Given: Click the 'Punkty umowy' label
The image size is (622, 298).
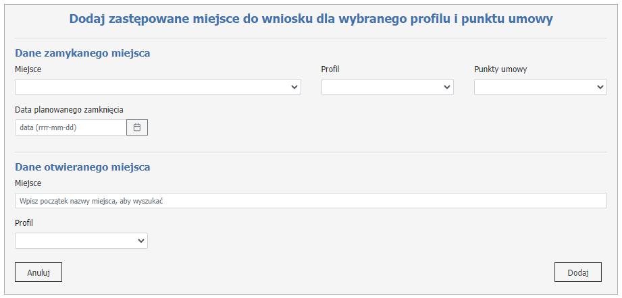Looking at the screenshot, I should tap(500, 69).
